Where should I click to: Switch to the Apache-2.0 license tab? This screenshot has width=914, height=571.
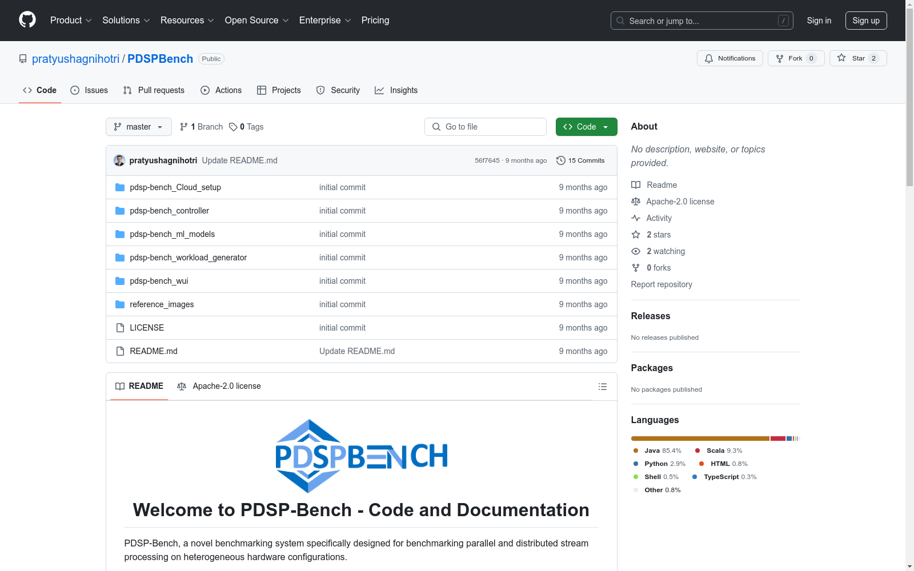(x=219, y=387)
